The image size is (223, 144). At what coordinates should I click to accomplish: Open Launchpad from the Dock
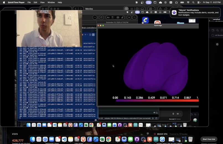click(x=39, y=139)
